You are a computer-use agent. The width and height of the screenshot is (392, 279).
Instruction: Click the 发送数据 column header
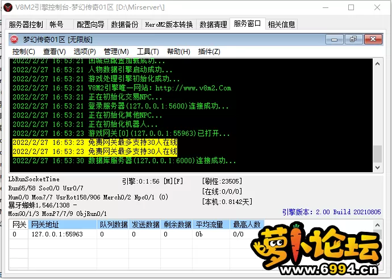coord(145,224)
